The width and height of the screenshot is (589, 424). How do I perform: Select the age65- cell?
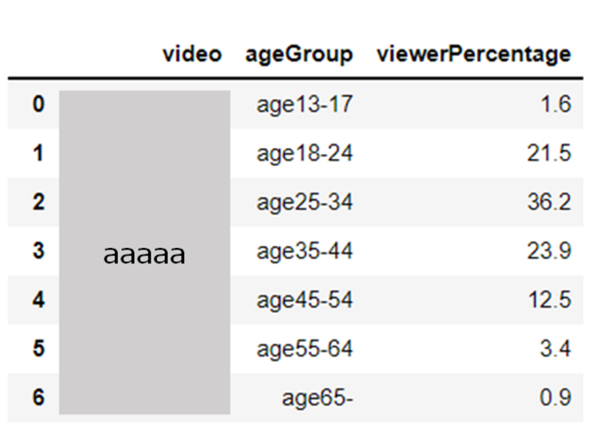click(x=317, y=397)
